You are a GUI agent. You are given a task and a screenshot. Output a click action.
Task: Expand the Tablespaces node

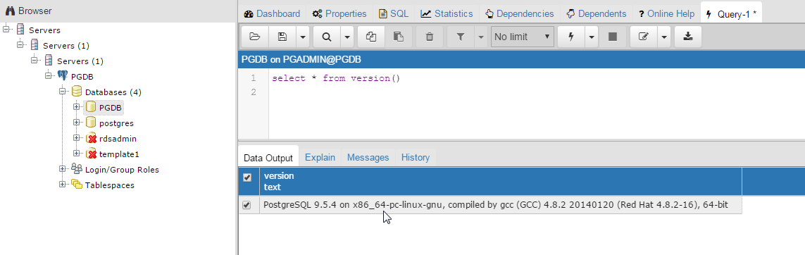click(x=63, y=184)
